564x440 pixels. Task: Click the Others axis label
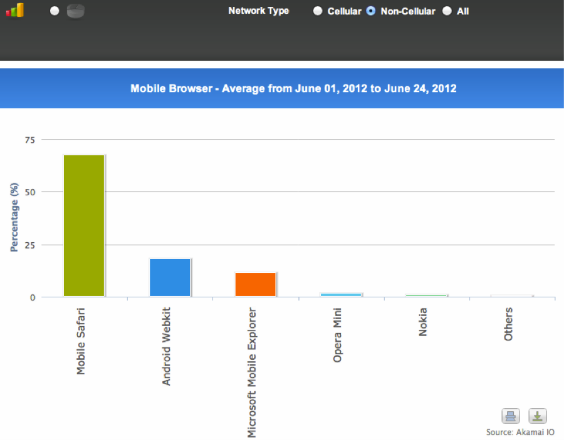508,324
